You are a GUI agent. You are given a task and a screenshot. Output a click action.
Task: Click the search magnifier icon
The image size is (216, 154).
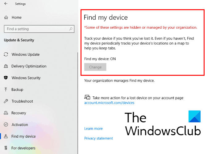tap(71, 29)
